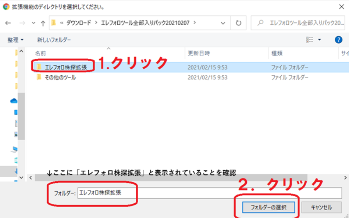This screenshot has width=349, height=218.
Task: Click the その他のツール folder icon
Action: pos(39,77)
